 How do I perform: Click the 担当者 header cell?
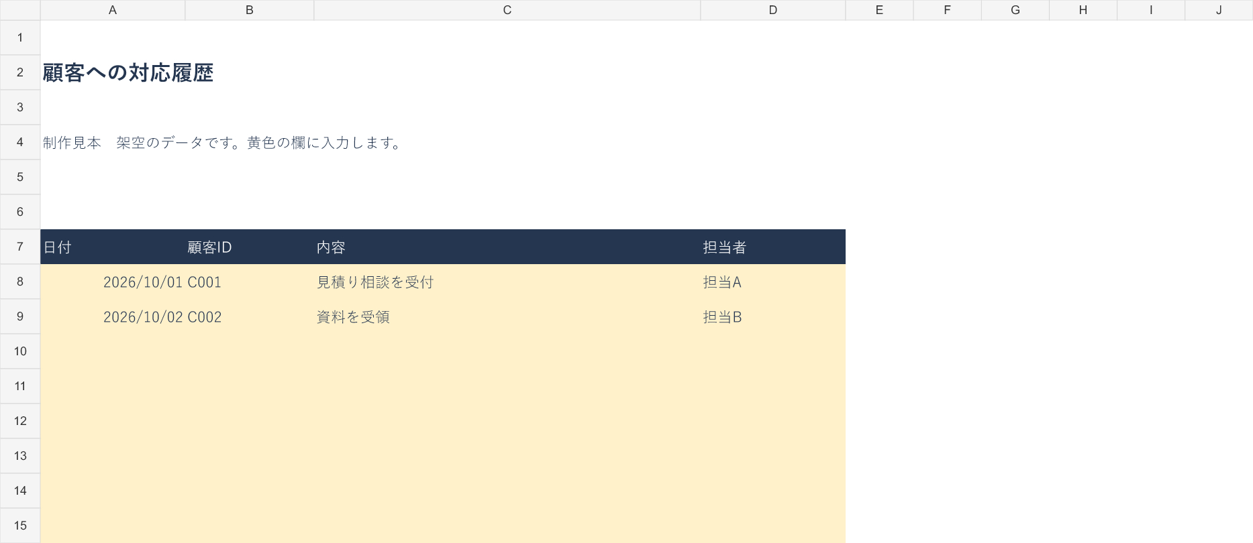pyautogui.click(x=773, y=247)
